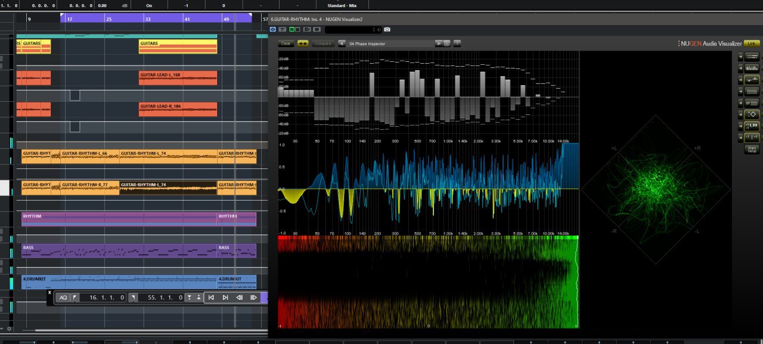Open the plugin preset selector field
The height and width of the screenshot is (344, 763).
[x=350, y=29]
